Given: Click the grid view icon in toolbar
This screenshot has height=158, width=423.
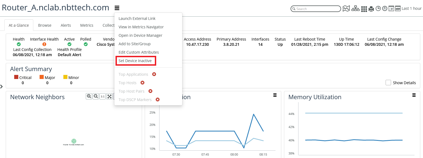Looking at the screenshot, I should [x=364, y=9].
